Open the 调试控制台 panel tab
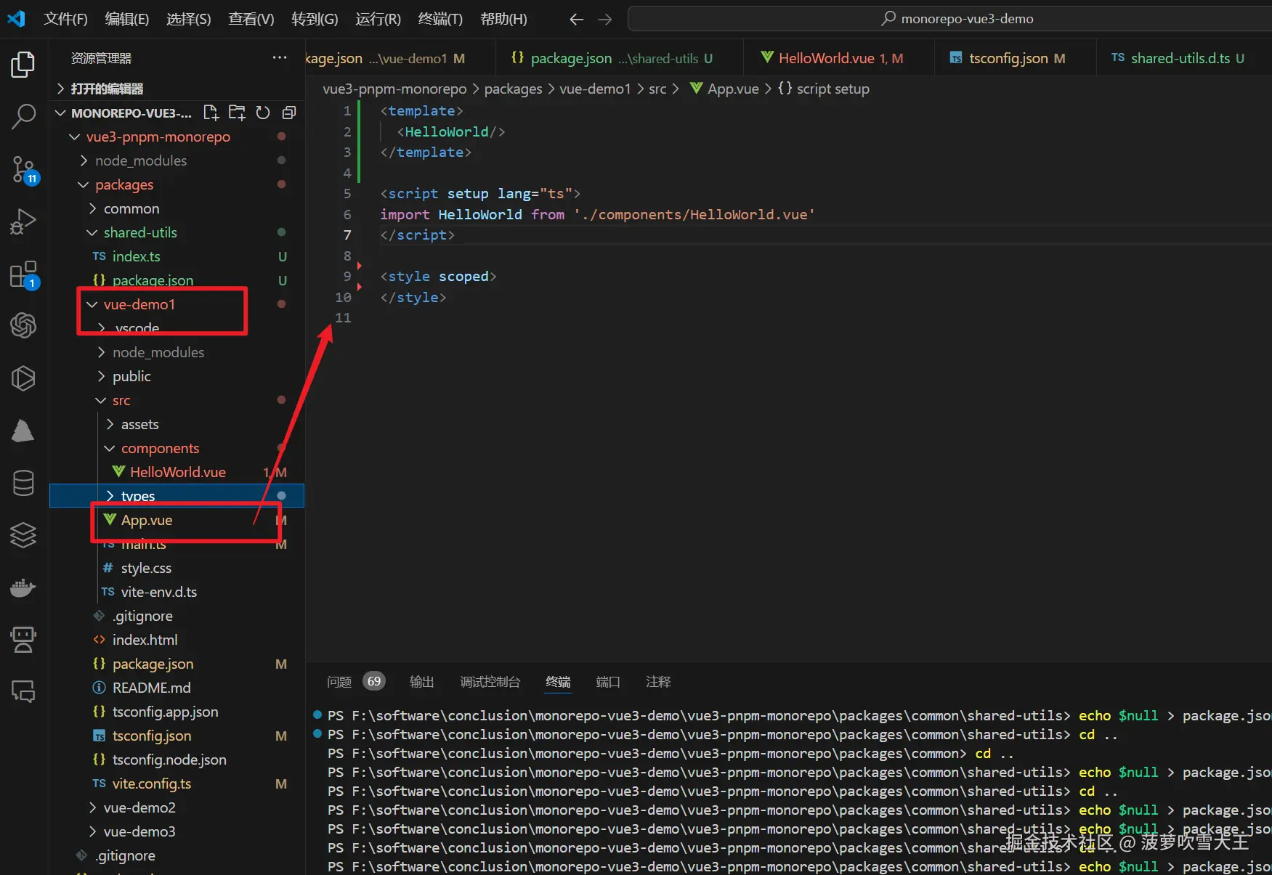This screenshot has width=1272, height=875. tap(490, 682)
